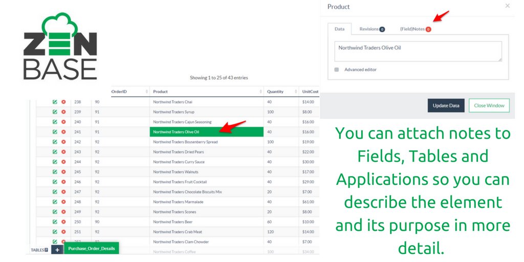Delete row 240 with red icon
Viewport: 524px width, 262px height.
[63, 122]
